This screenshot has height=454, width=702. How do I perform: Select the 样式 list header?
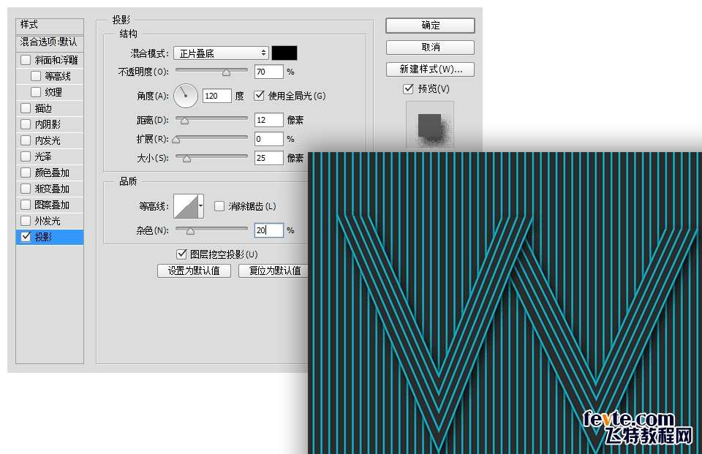point(50,25)
